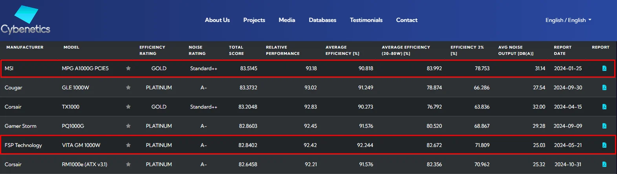The width and height of the screenshot is (617, 174).
Task: Click total score 82.8603
Action: (248, 126)
